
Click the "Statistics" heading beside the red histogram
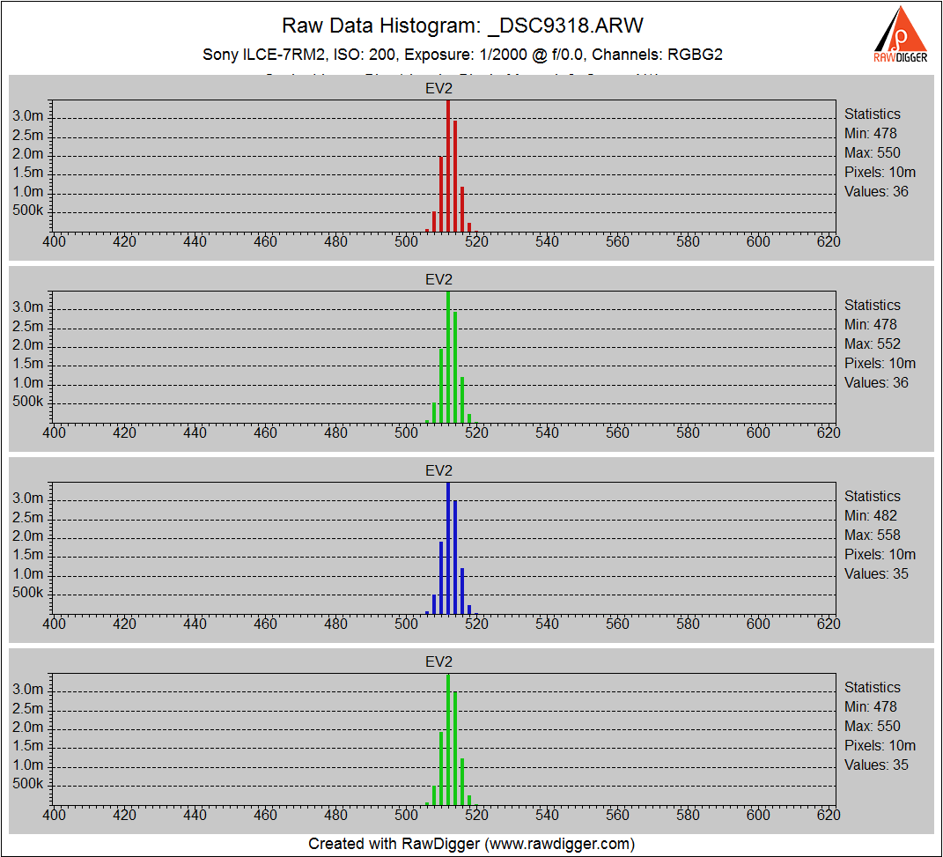tap(872, 115)
